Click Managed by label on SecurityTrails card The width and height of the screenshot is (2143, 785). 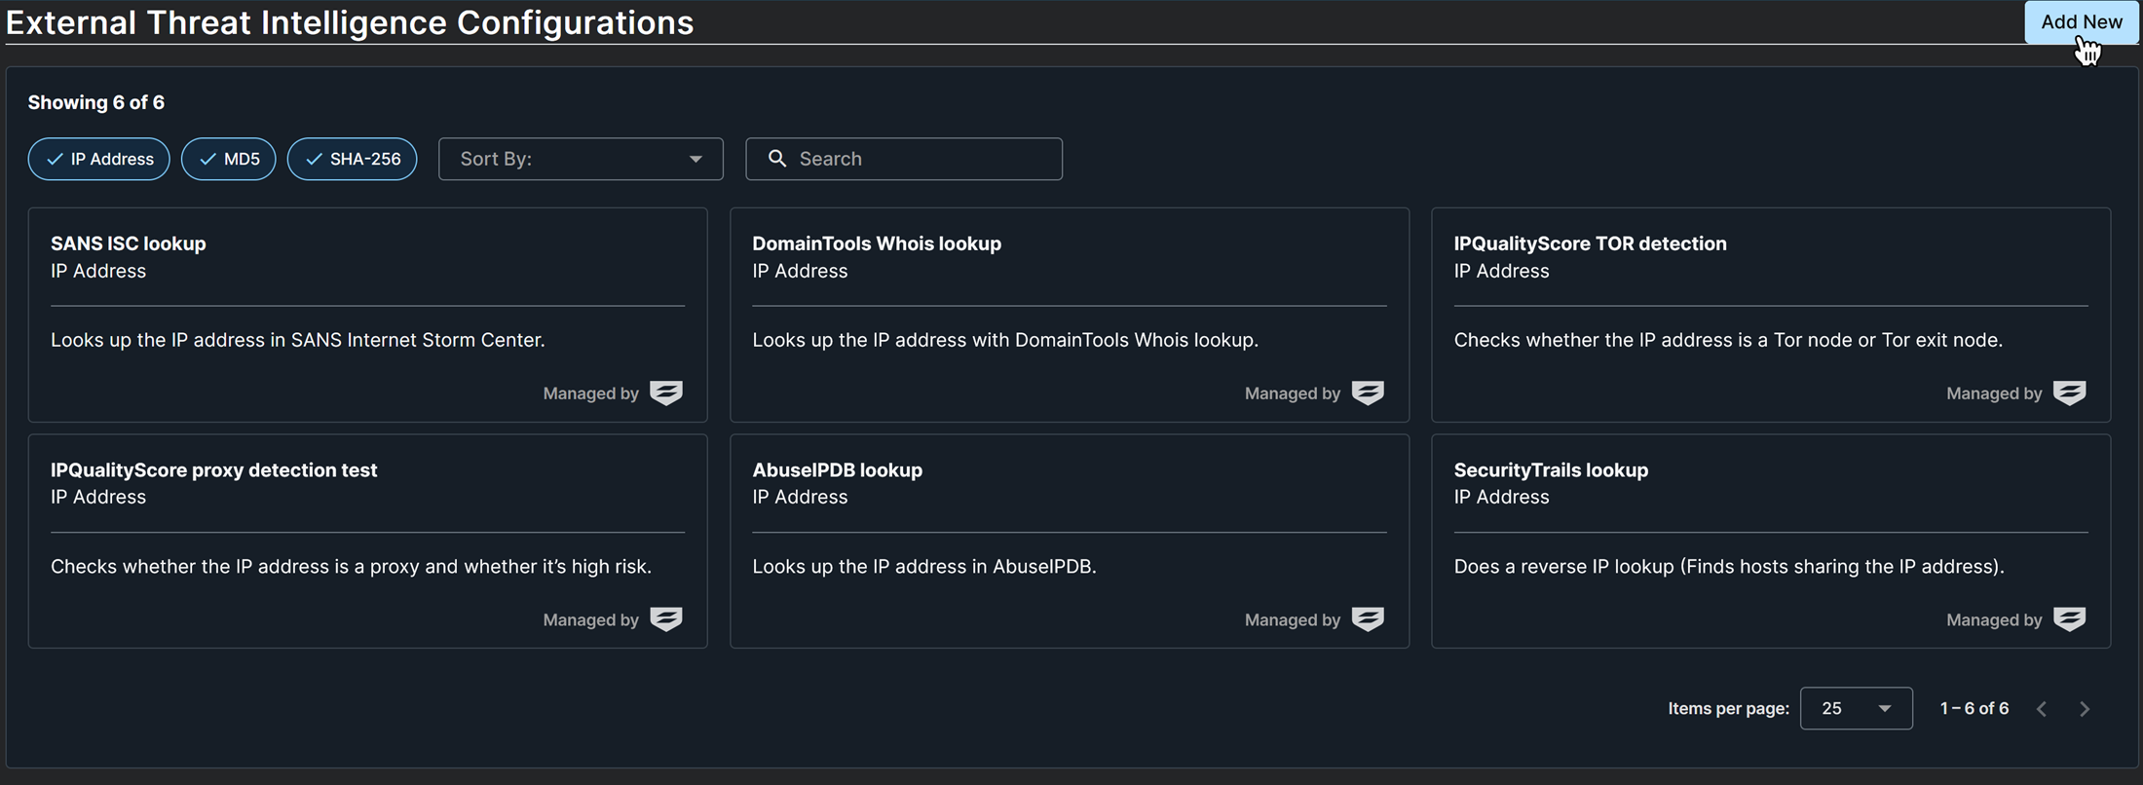[x=1994, y=619]
